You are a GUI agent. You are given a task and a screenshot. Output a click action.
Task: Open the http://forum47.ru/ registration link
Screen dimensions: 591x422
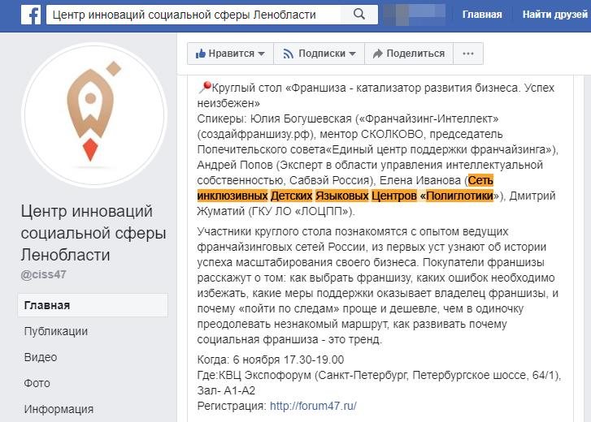click(x=313, y=406)
